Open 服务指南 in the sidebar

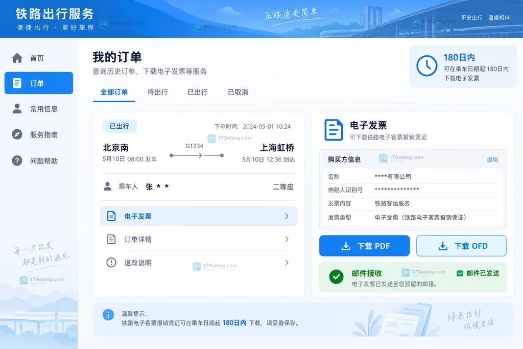[x=39, y=134]
